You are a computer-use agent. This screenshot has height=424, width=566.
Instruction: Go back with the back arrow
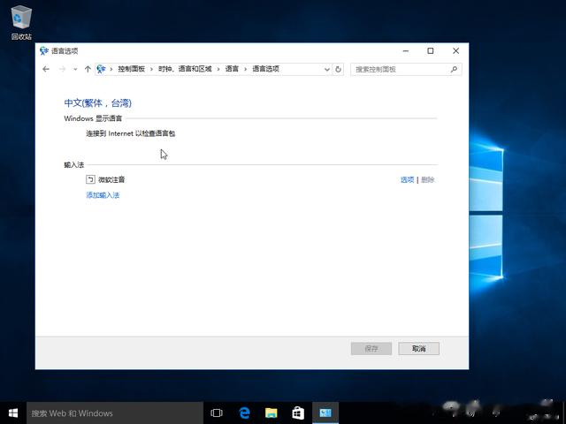(x=46, y=69)
